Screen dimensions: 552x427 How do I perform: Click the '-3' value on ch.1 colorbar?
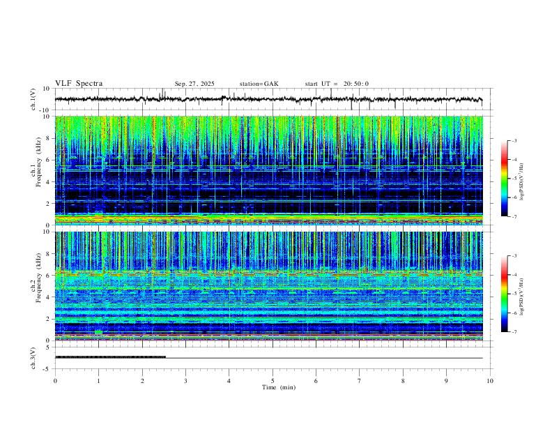pyautogui.click(x=514, y=140)
